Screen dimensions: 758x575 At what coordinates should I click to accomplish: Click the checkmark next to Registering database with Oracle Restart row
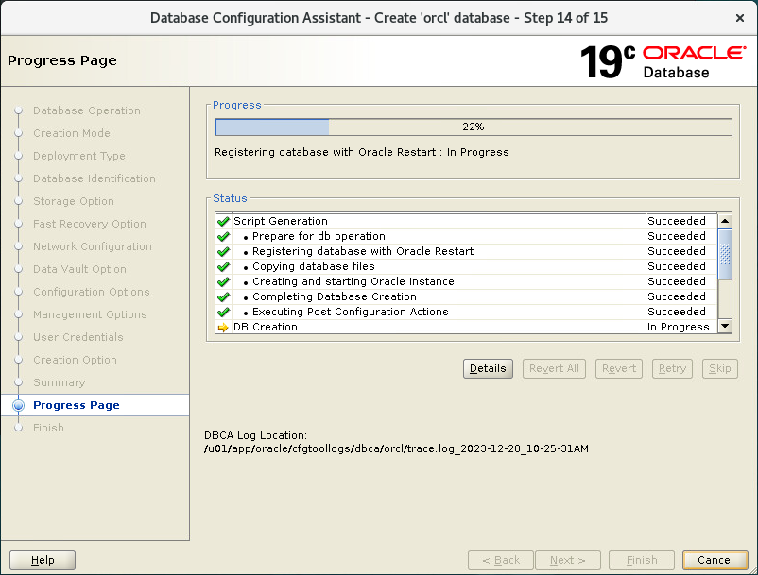(x=223, y=251)
